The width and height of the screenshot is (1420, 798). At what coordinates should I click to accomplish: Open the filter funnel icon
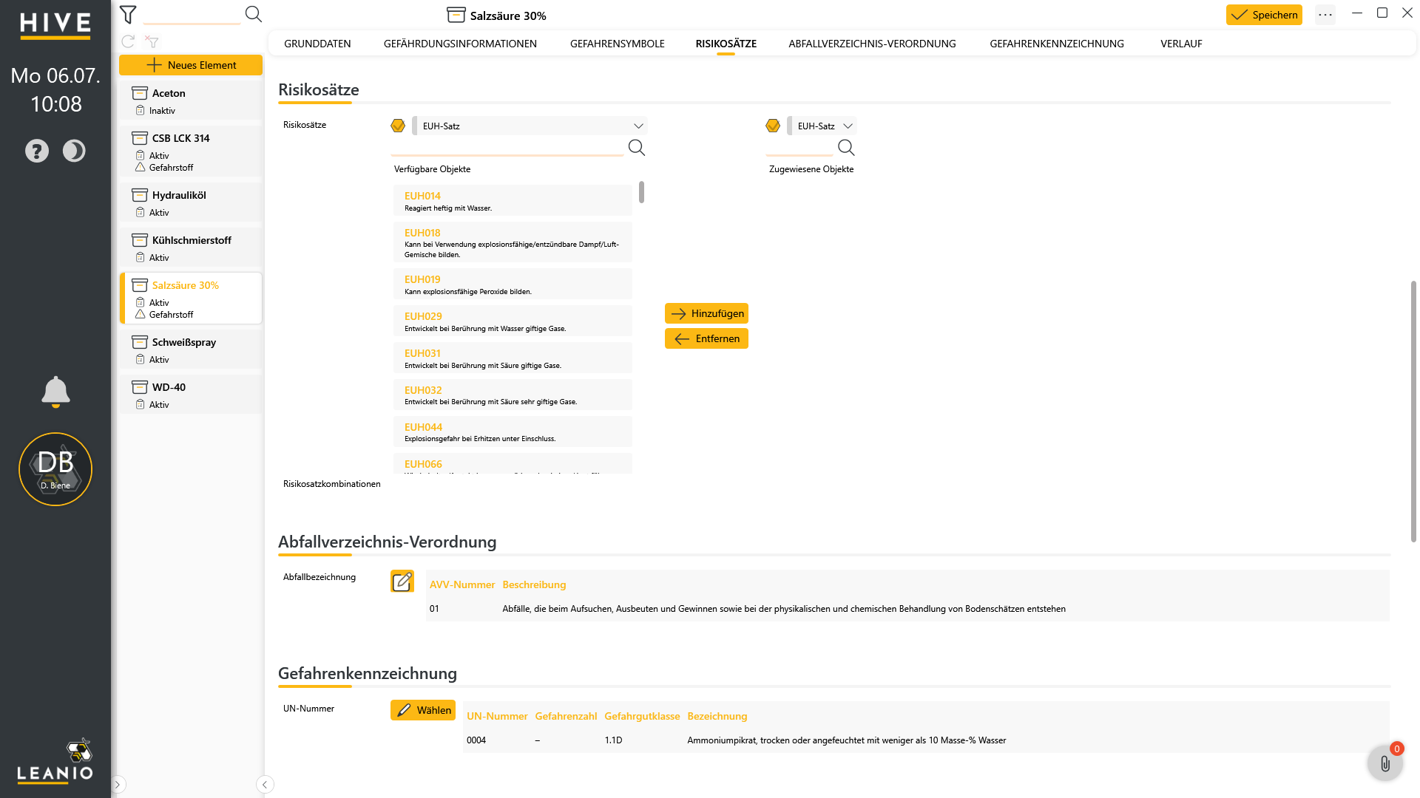coord(128,14)
